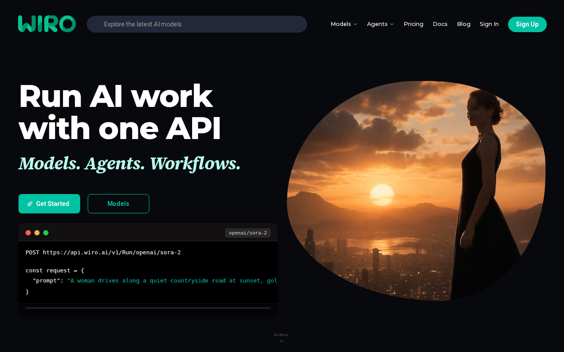The image size is (564, 352).
Task: Click the yellow dot in code window
Action: coord(37,233)
